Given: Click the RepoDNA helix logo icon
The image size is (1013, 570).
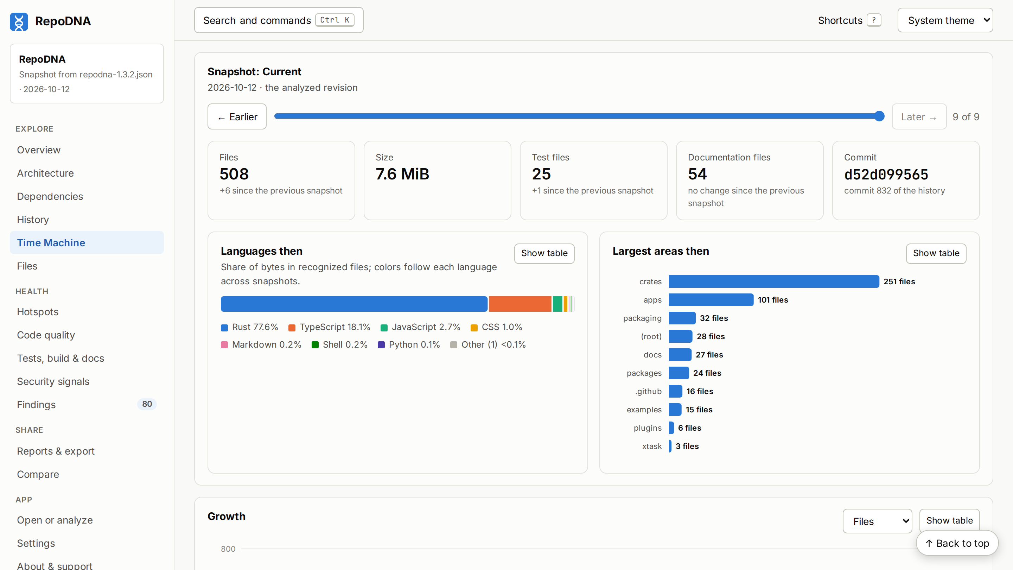Looking at the screenshot, I should [x=19, y=21].
